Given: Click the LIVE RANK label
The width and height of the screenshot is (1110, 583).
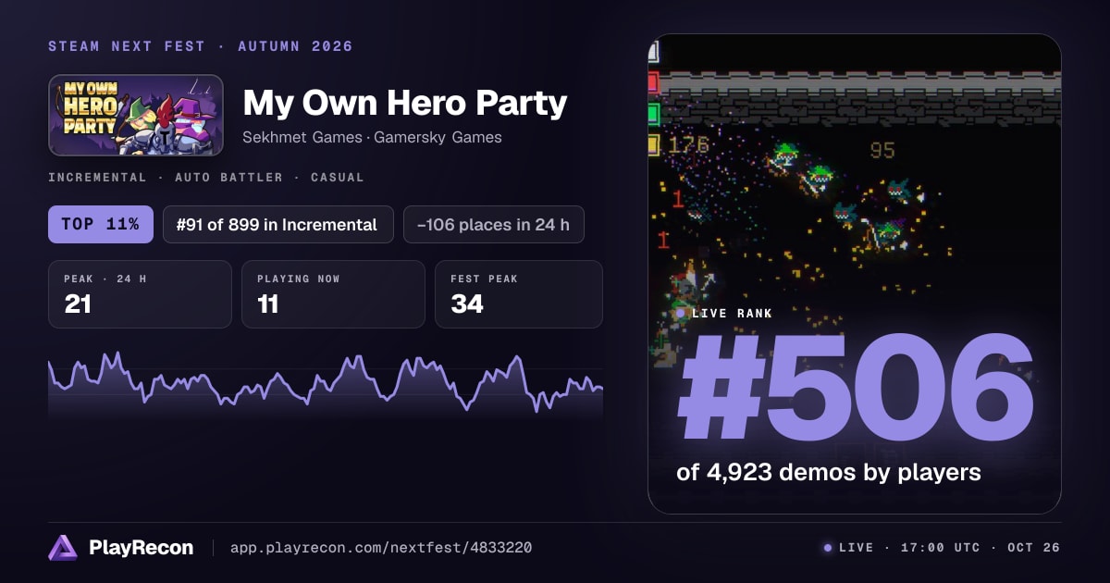Looking at the screenshot, I should (732, 314).
